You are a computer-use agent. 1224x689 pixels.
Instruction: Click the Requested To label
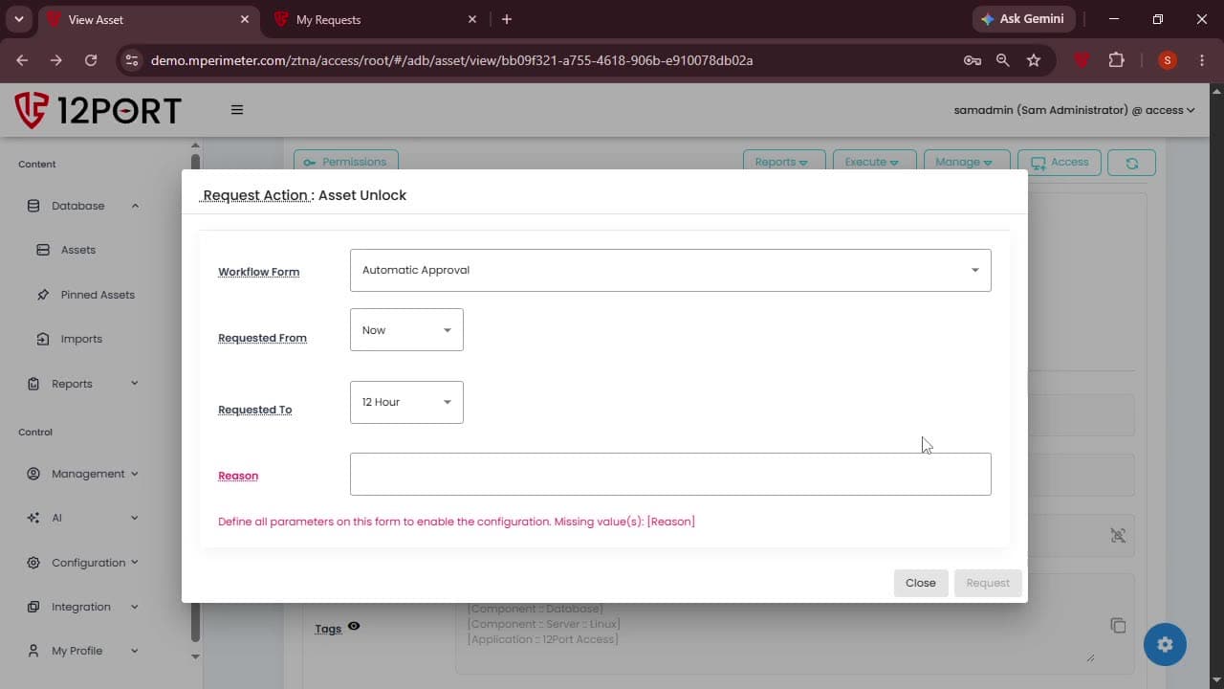254,410
